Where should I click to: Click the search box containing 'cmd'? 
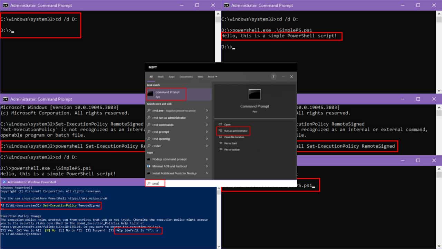point(221,183)
